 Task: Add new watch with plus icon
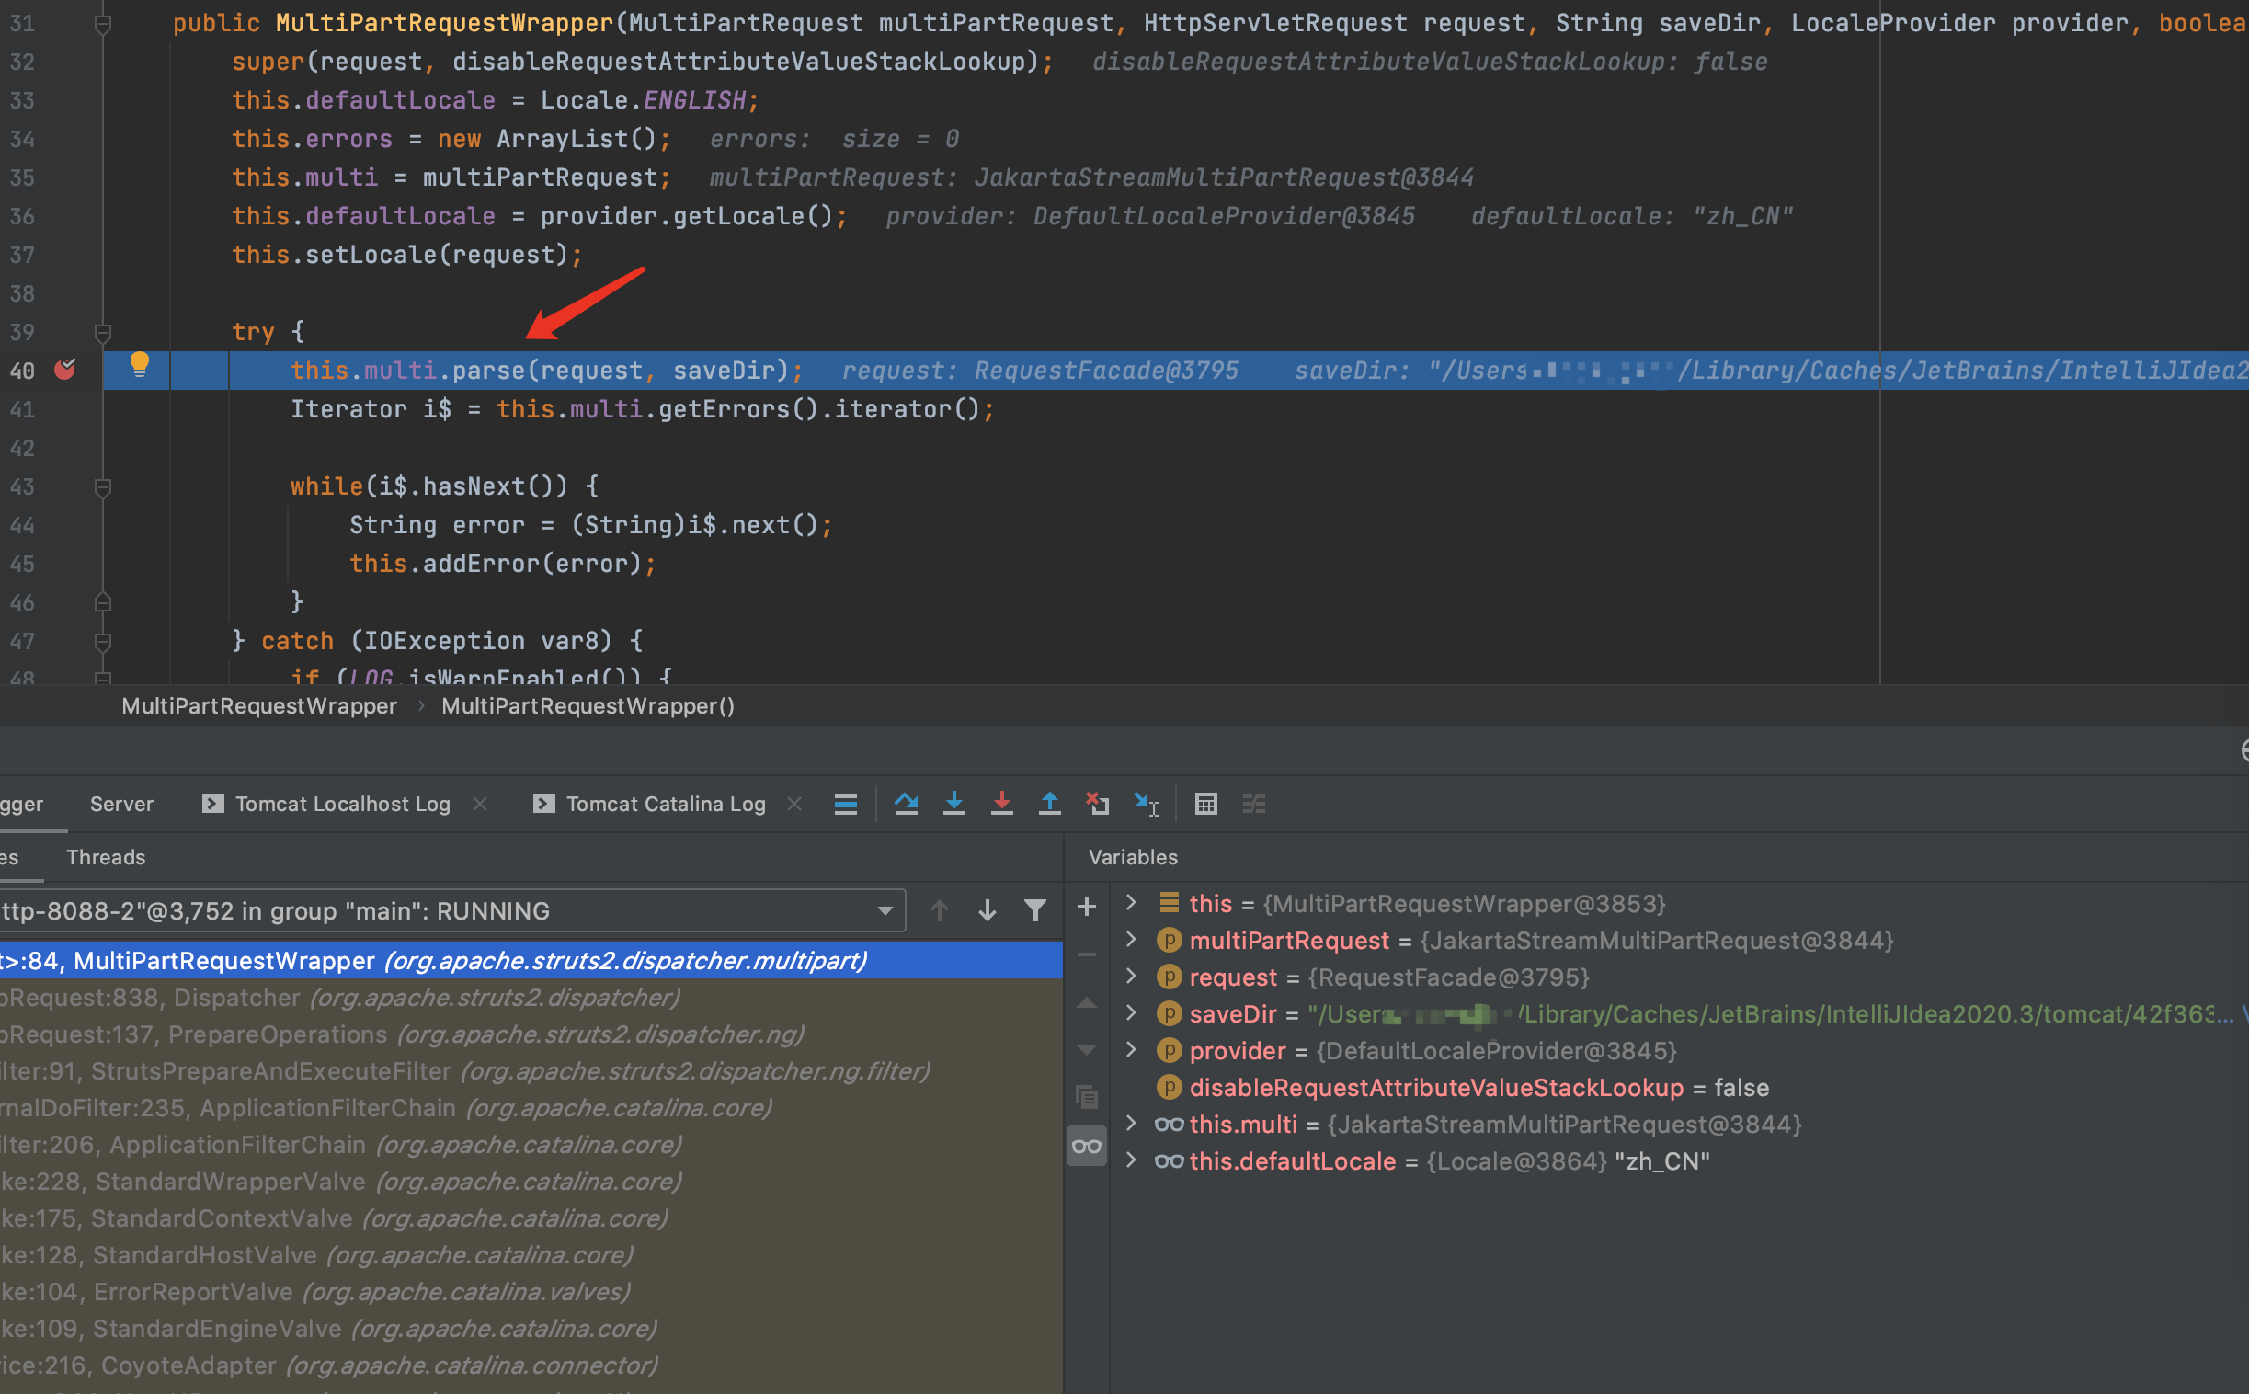[x=1087, y=908]
